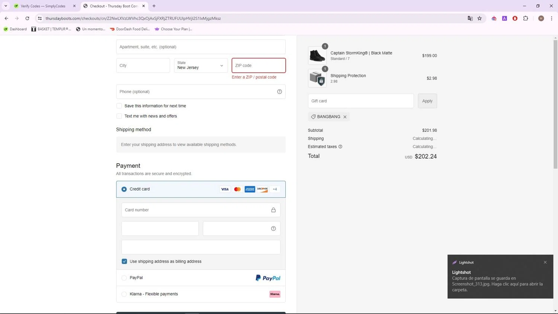Screen dimensions: 558x314
Task: Click the Estimated taxes info icon
Action: coord(340,147)
